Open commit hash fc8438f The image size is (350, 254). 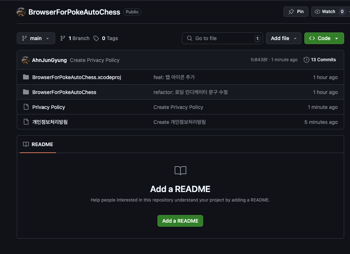pos(259,60)
